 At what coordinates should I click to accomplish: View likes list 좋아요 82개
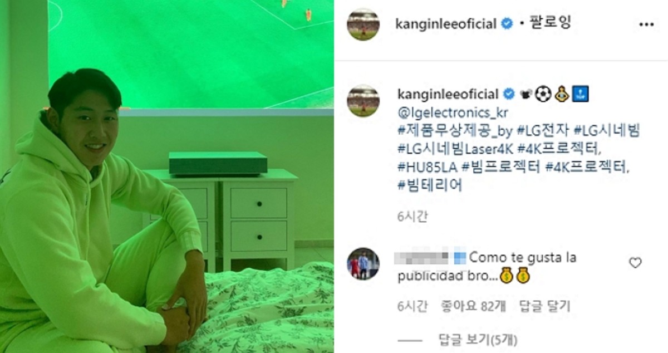(472, 306)
